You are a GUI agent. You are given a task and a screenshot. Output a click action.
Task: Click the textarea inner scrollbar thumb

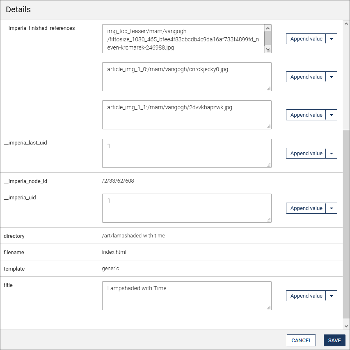point(268,38)
